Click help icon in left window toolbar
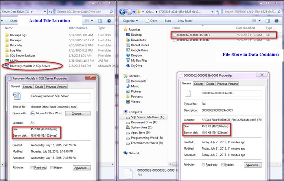 (x=109, y=21)
